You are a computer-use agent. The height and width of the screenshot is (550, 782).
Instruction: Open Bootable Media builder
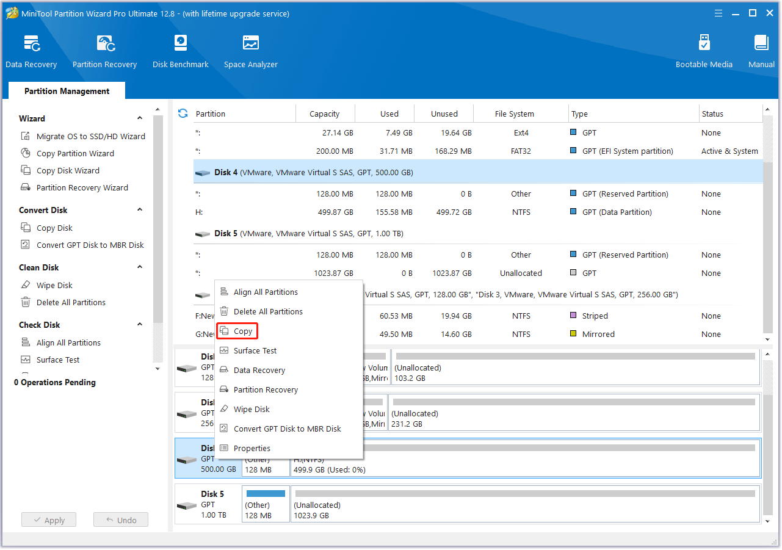[x=704, y=51]
